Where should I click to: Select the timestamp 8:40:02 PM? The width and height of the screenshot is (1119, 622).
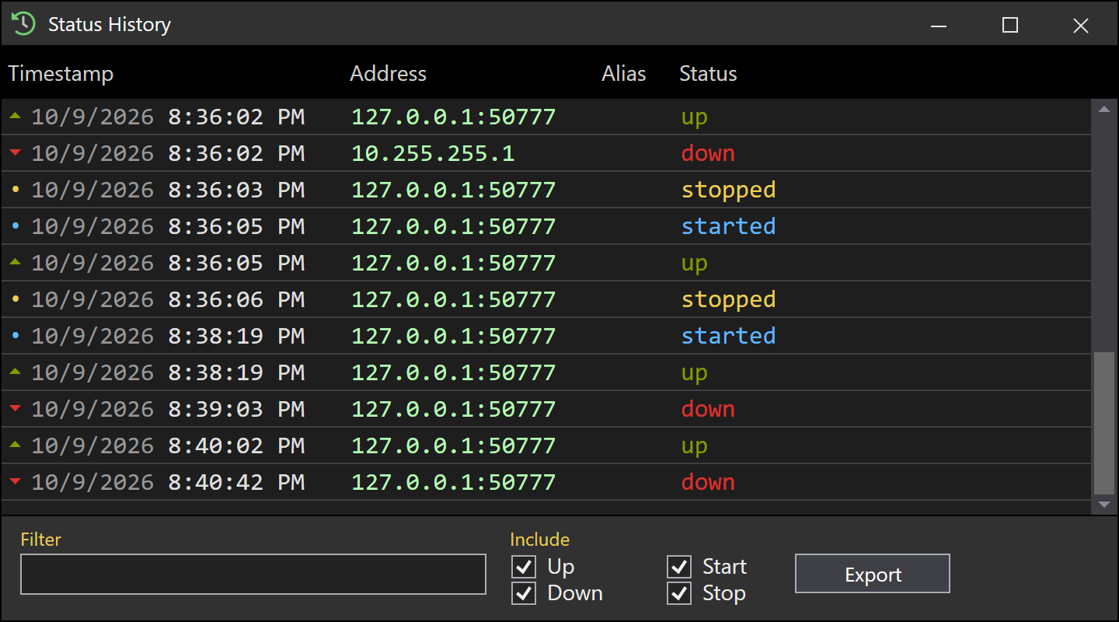[x=168, y=446]
